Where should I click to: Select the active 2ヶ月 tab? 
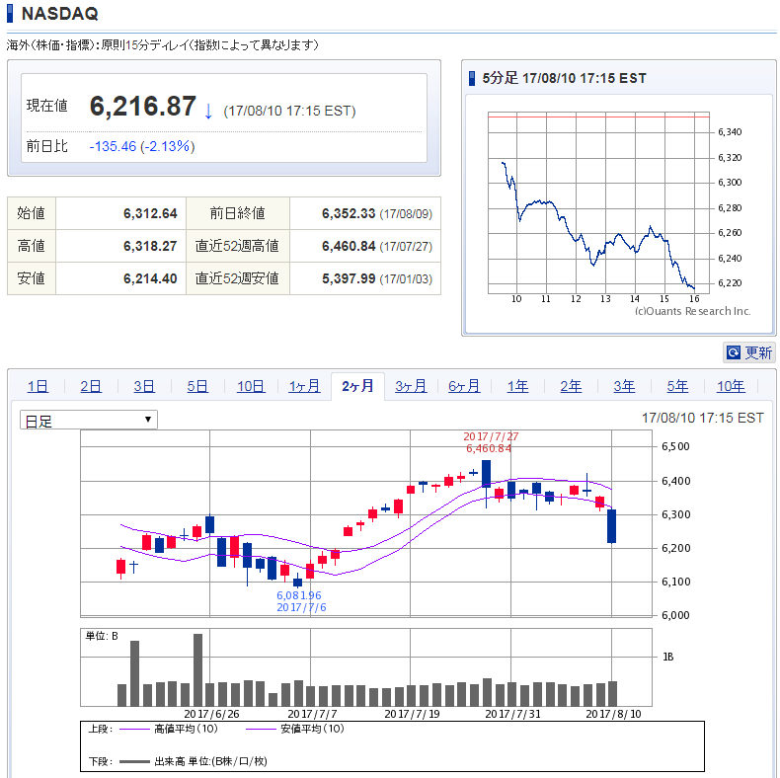[357, 386]
